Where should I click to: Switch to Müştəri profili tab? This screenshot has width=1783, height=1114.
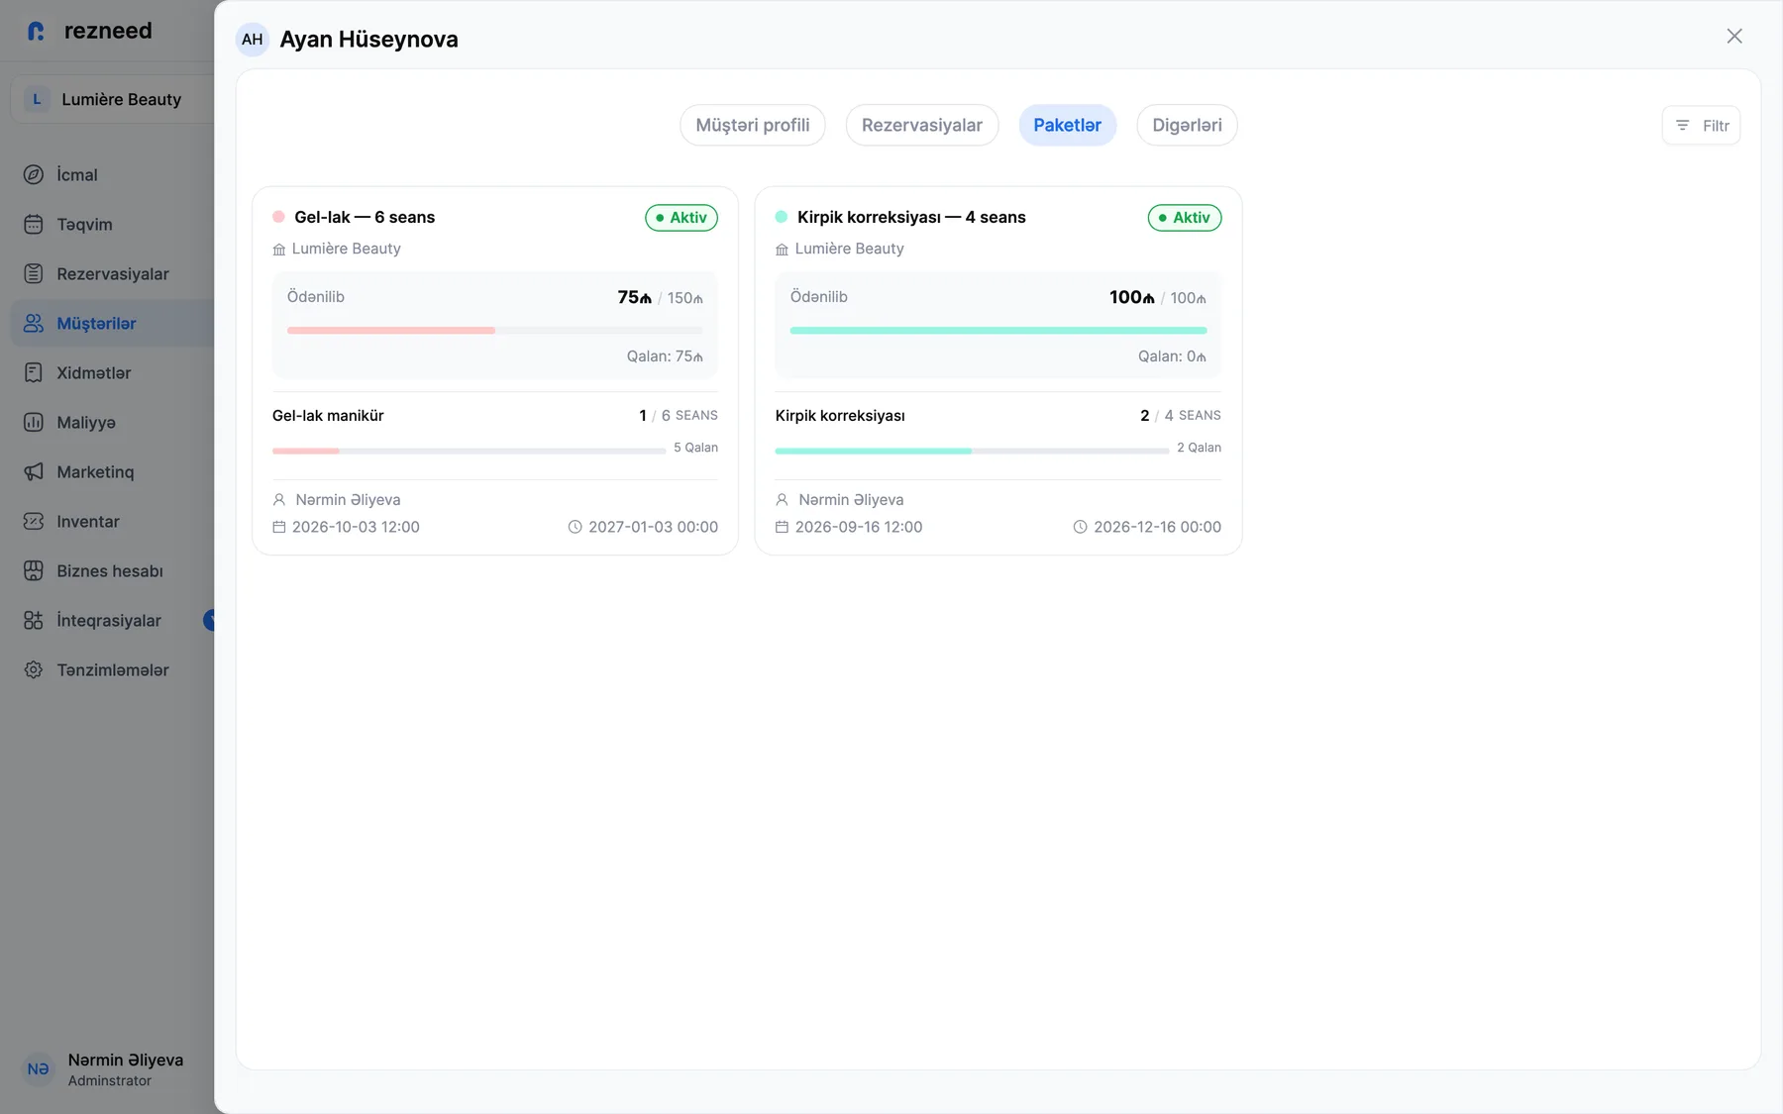(753, 125)
